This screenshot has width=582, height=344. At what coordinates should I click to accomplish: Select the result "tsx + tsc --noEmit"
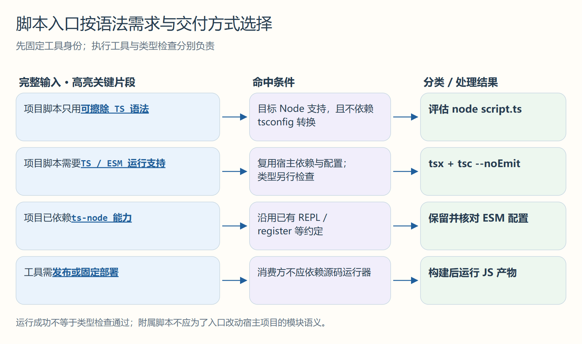474,163
